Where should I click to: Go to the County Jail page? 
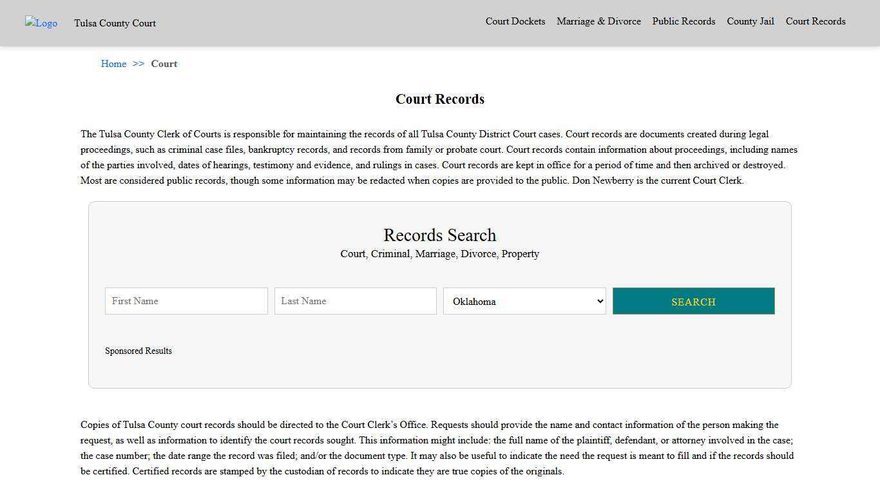750,21
